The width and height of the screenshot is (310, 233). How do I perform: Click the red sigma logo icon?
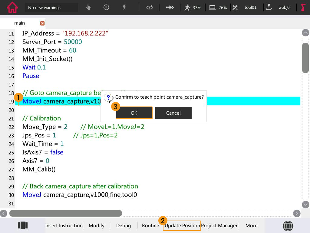pos(303,8)
